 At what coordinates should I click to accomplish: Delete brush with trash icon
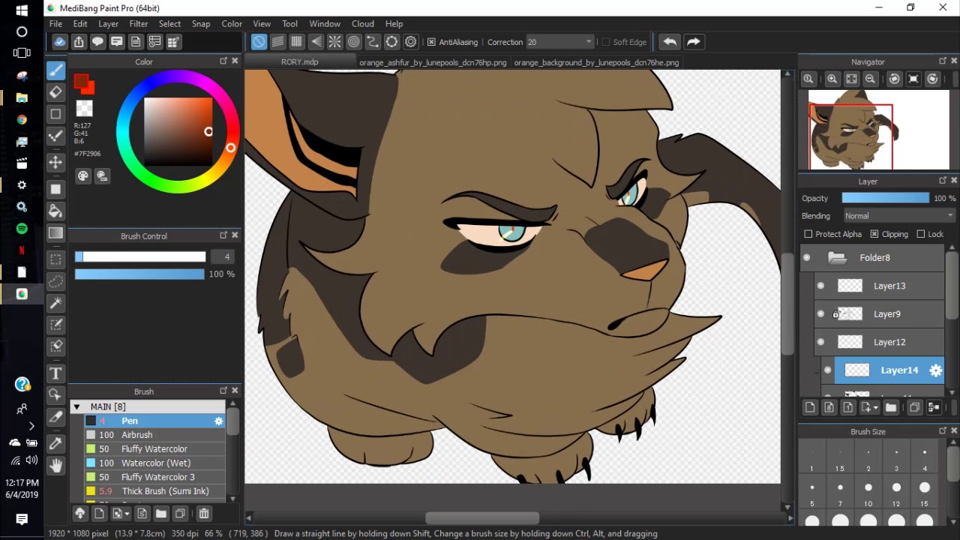[x=204, y=514]
